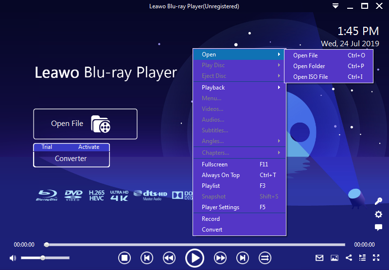Toggle Always On Top option

239,175
